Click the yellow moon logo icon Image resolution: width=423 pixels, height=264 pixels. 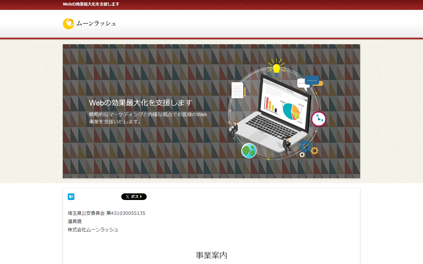tap(68, 24)
